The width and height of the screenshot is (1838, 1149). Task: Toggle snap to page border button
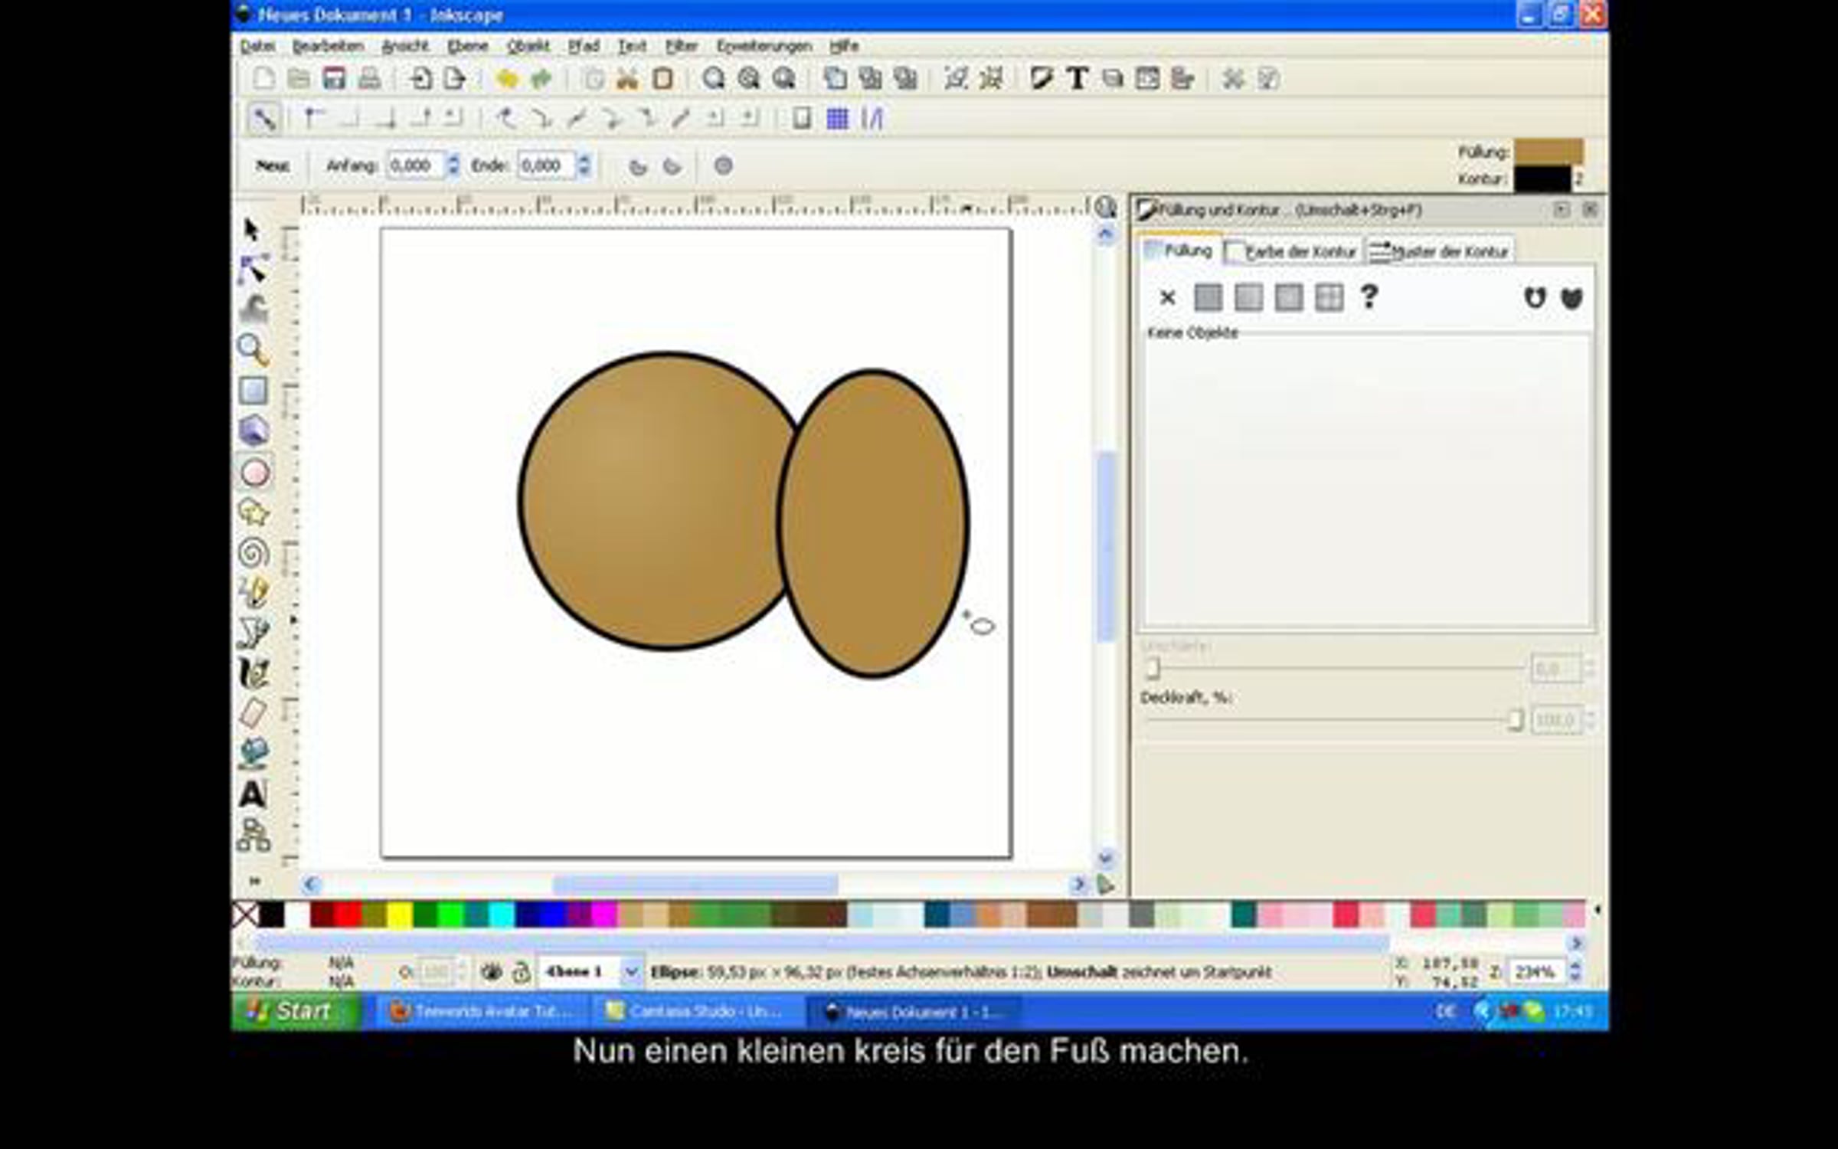point(801,119)
